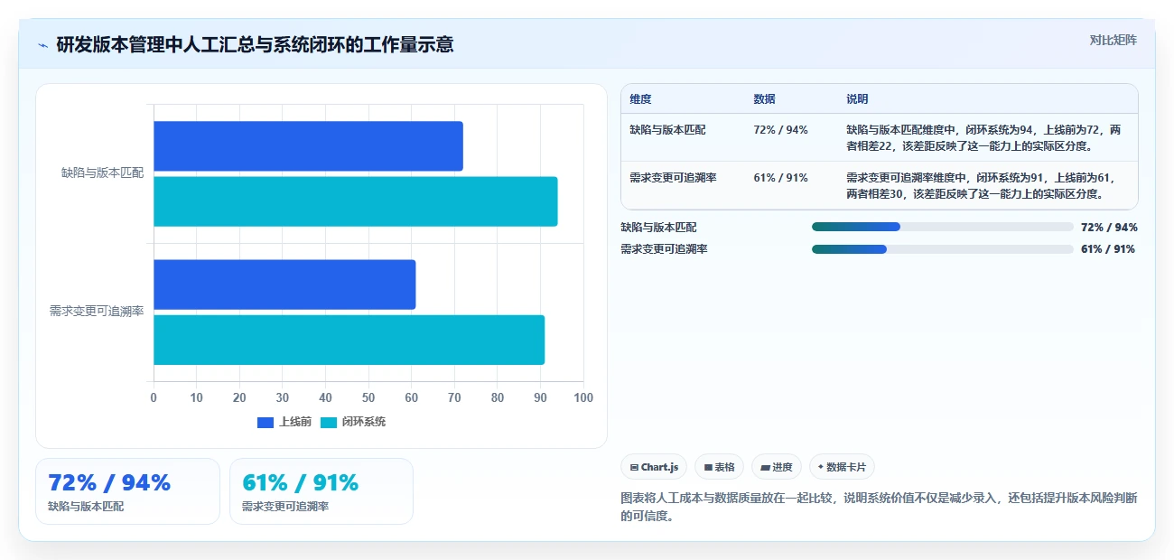This screenshot has width=1174, height=560.
Task: Click x-axis tick label 100
Action: coord(583,397)
